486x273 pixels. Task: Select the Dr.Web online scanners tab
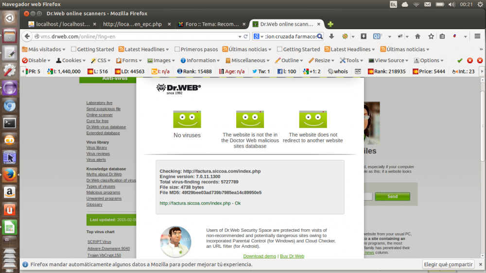click(x=286, y=24)
